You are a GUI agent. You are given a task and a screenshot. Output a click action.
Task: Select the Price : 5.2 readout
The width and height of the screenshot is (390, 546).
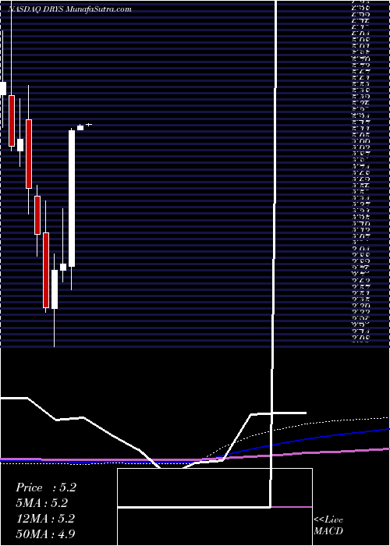(46, 487)
